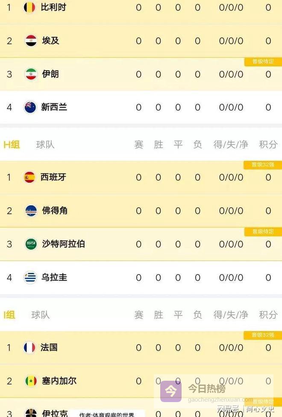Click the Cape Verde flag icon

(x=31, y=210)
